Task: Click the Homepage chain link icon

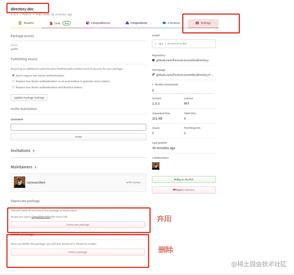Action: (x=153, y=75)
